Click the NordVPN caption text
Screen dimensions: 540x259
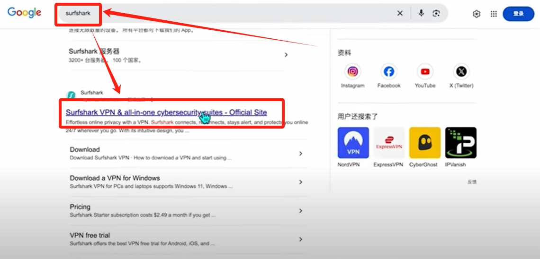pyautogui.click(x=349, y=164)
